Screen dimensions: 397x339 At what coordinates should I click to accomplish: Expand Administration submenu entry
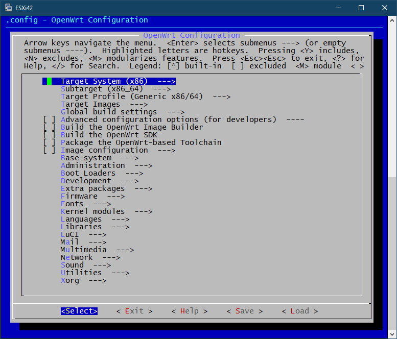pyautogui.click(x=107, y=165)
